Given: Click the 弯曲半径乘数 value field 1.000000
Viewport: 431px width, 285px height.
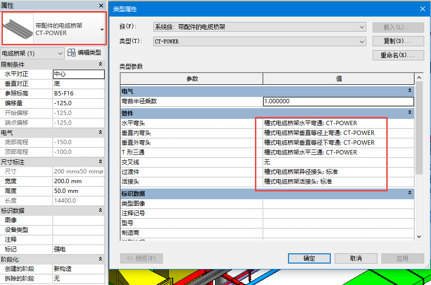Looking at the screenshot, I should 339,101.
